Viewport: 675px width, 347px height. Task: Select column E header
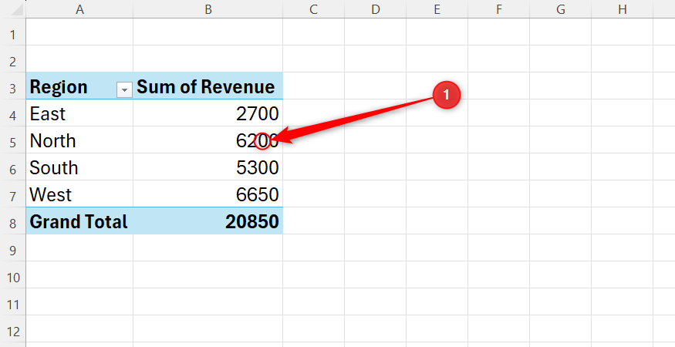coord(437,9)
